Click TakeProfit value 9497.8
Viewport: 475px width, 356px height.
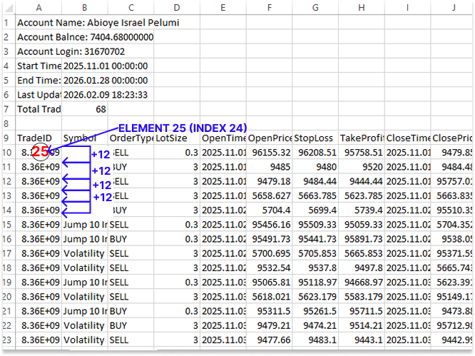pyautogui.click(x=362, y=268)
